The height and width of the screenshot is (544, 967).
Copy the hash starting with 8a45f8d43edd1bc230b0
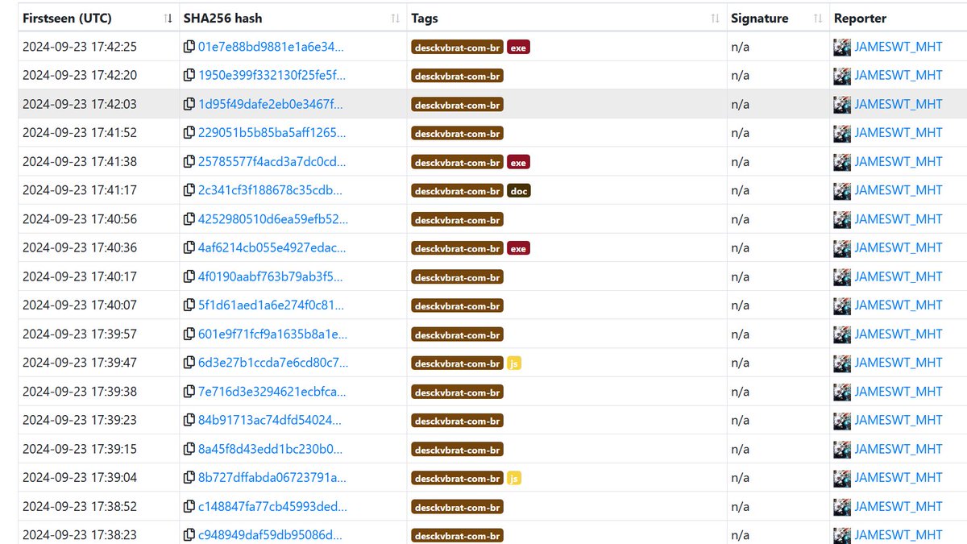187,449
